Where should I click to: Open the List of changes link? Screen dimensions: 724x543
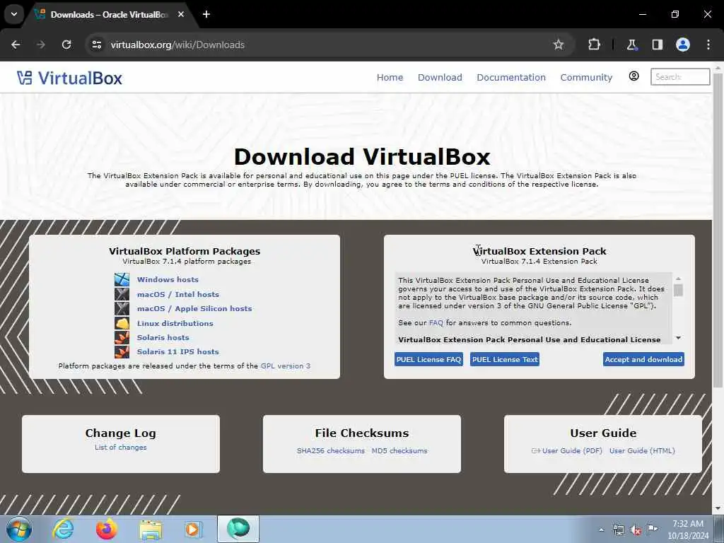coord(120,448)
